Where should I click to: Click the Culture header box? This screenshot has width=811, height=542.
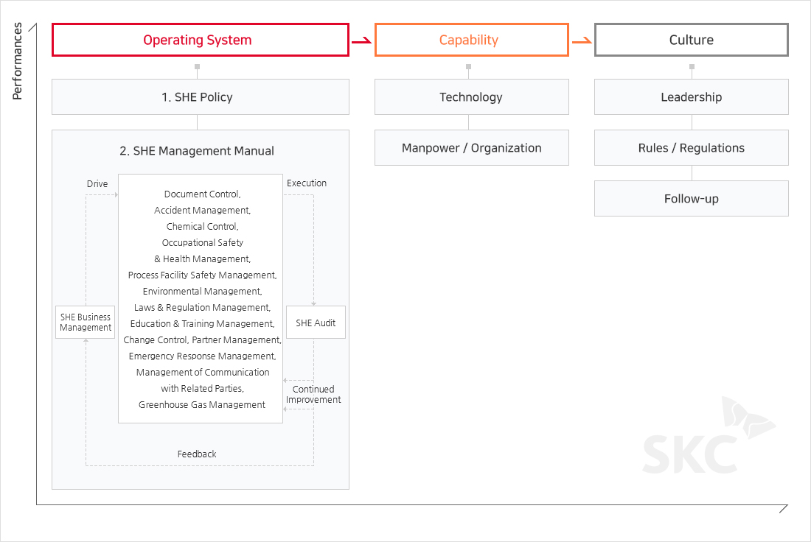coord(691,40)
